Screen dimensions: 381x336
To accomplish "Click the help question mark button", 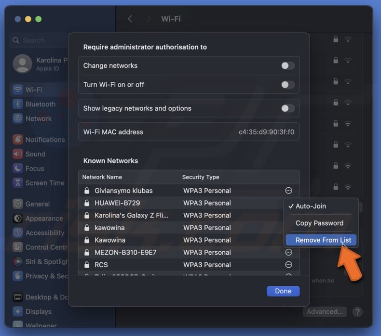I will 357,312.
